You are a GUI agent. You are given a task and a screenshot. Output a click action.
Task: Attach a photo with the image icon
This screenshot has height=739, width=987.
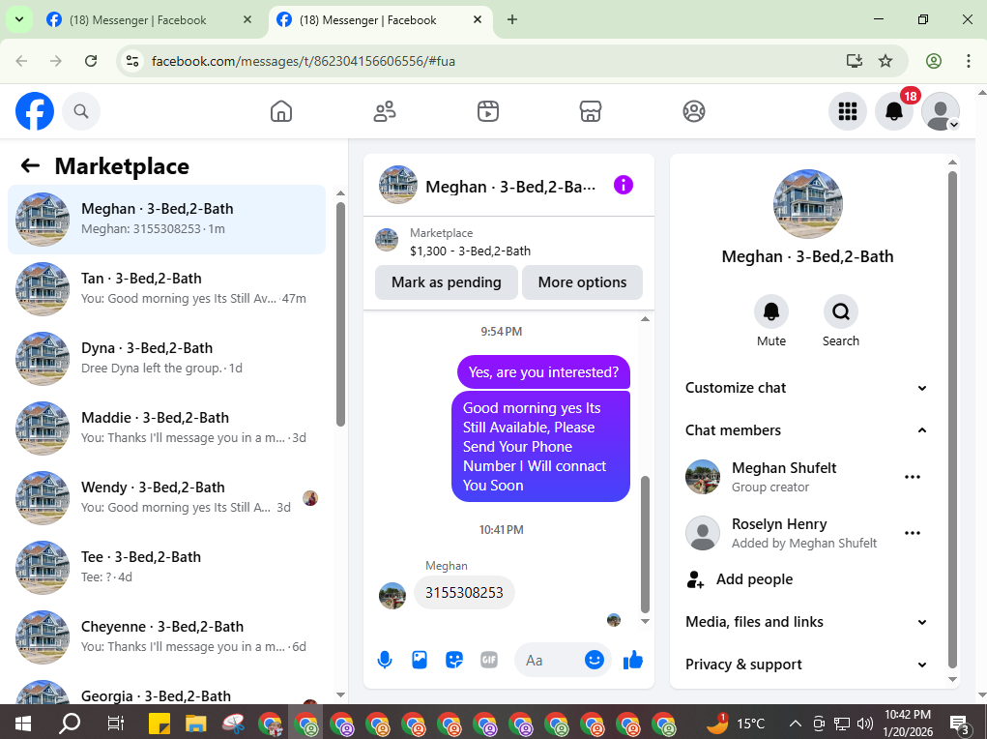point(420,660)
